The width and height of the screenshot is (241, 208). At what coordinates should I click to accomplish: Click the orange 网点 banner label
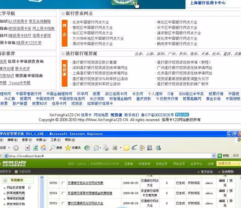tap(65, 33)
